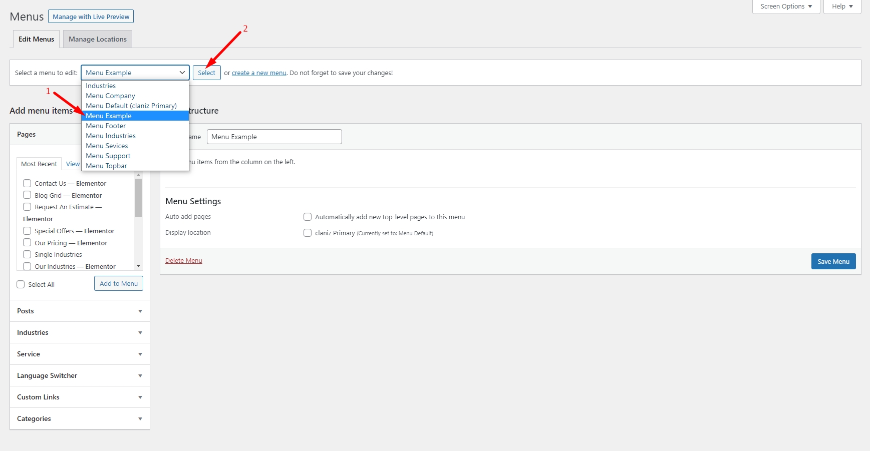This screenshot has width=870, height=451.
Task: Click the Save Menu button
Action: (833, 261)
